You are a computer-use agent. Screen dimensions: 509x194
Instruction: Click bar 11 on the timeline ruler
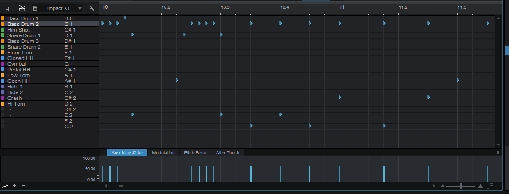(342, 7)
